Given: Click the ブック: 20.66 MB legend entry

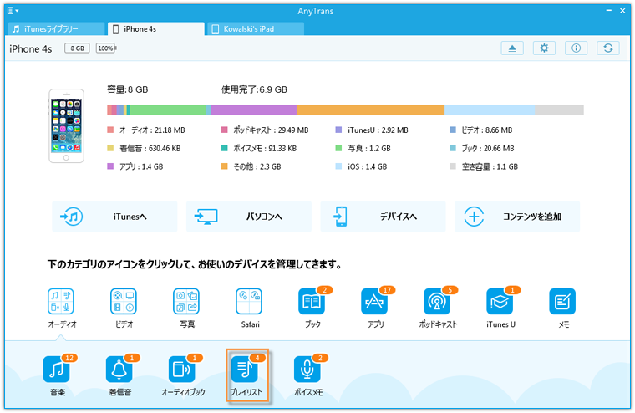Looking at the screenshot, I should [x=482, y=148].
